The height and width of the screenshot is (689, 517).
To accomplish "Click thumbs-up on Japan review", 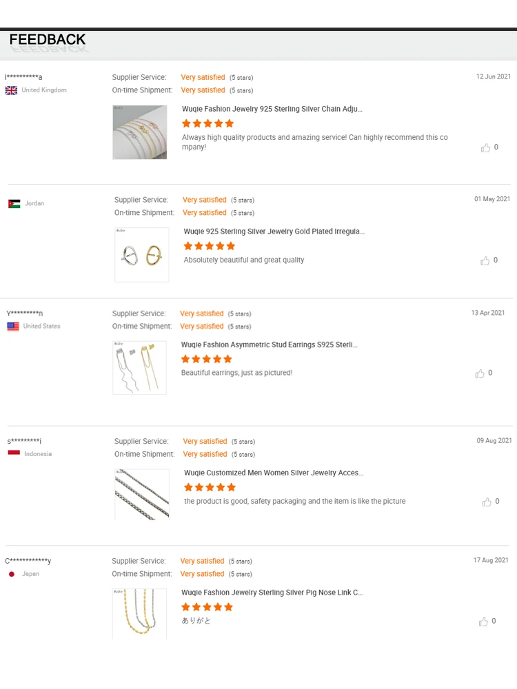I will tap(483, 621).
